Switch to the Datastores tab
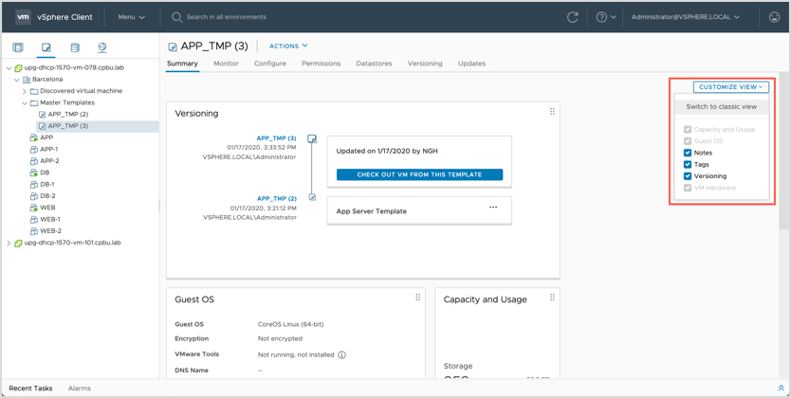The image size is (791, 398). pos(374,63)
